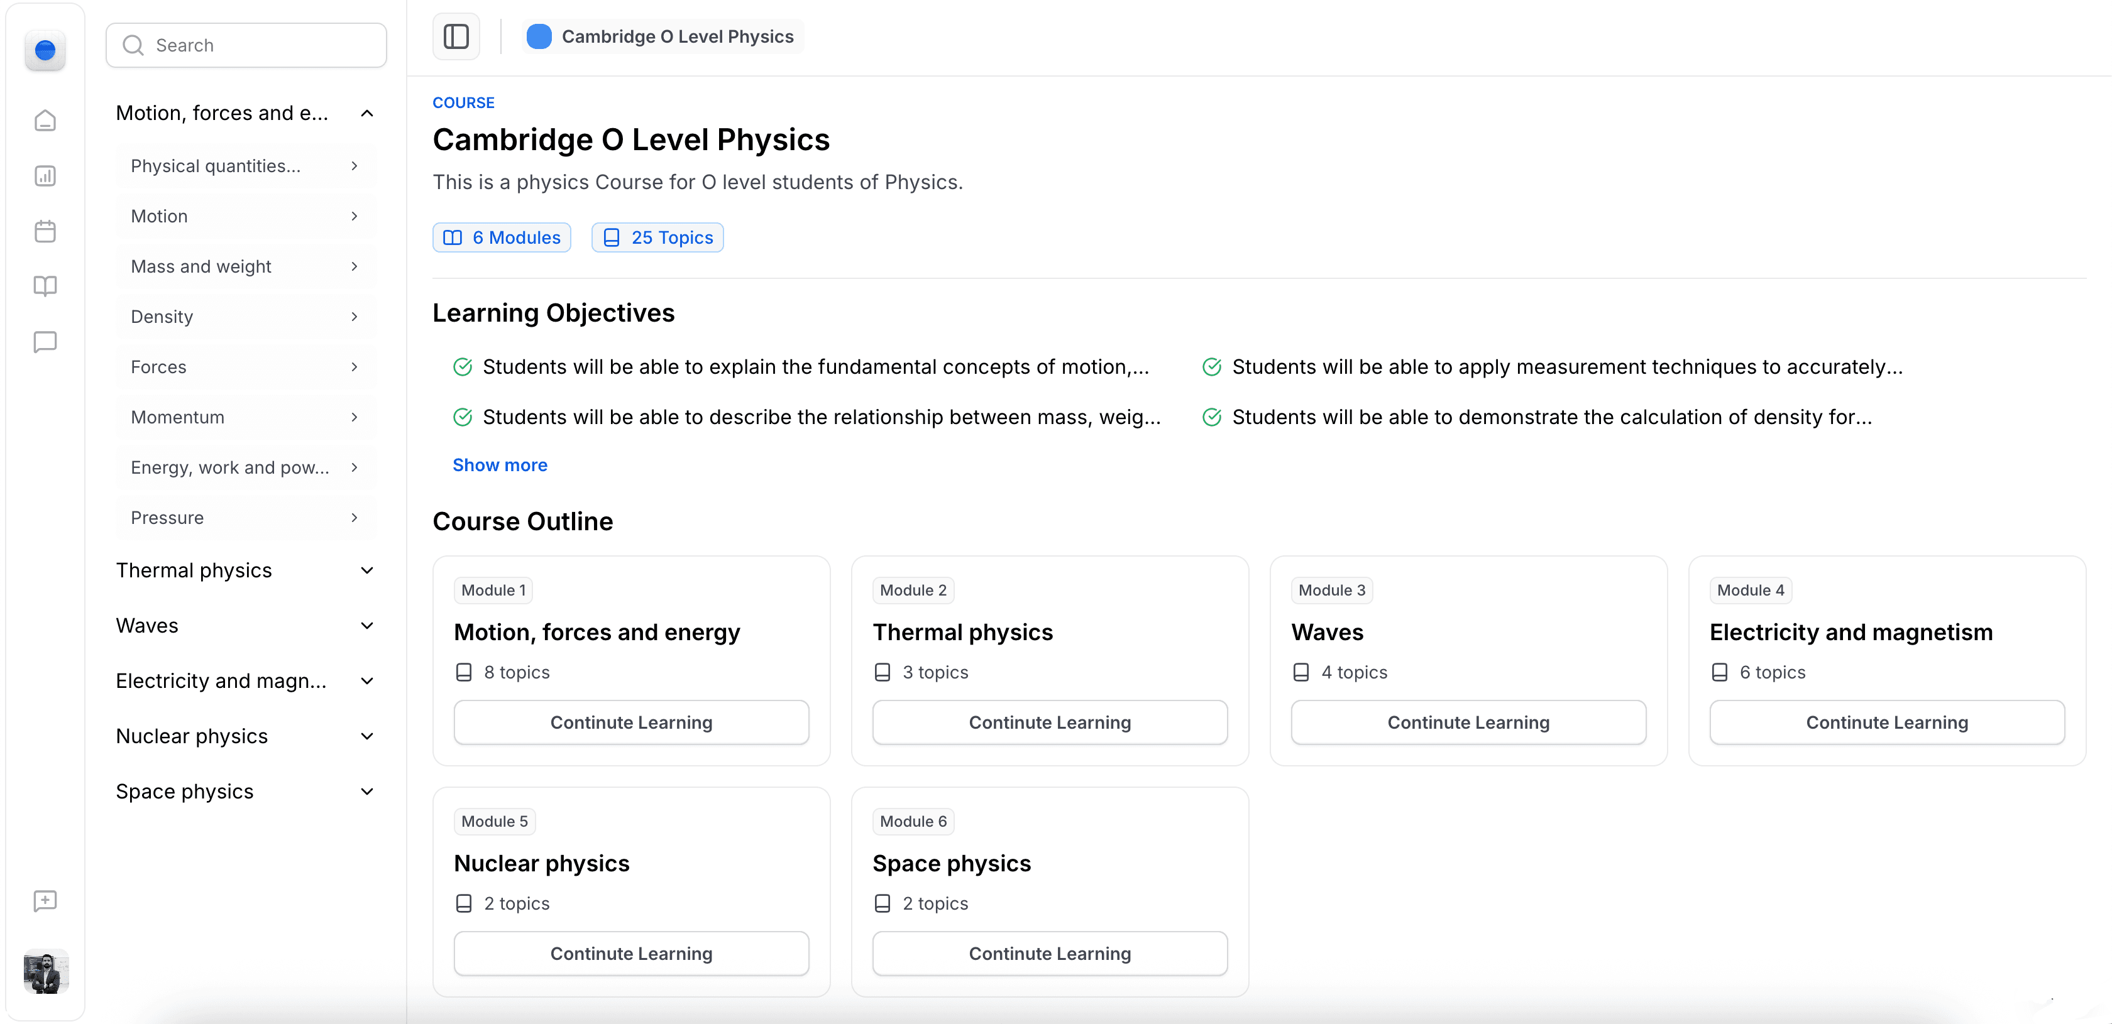
Task: Click the new message plus icon
Action: [45, 901]
